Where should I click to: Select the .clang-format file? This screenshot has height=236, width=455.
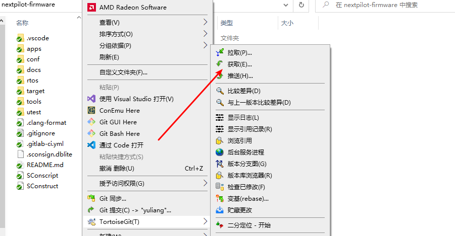tap(42, 123)
